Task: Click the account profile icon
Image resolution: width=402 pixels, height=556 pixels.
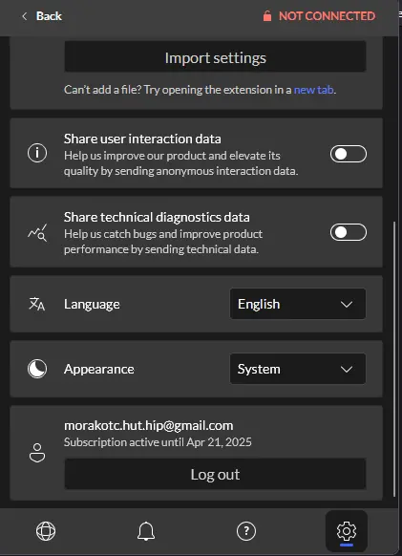Action: pos(37,453)
